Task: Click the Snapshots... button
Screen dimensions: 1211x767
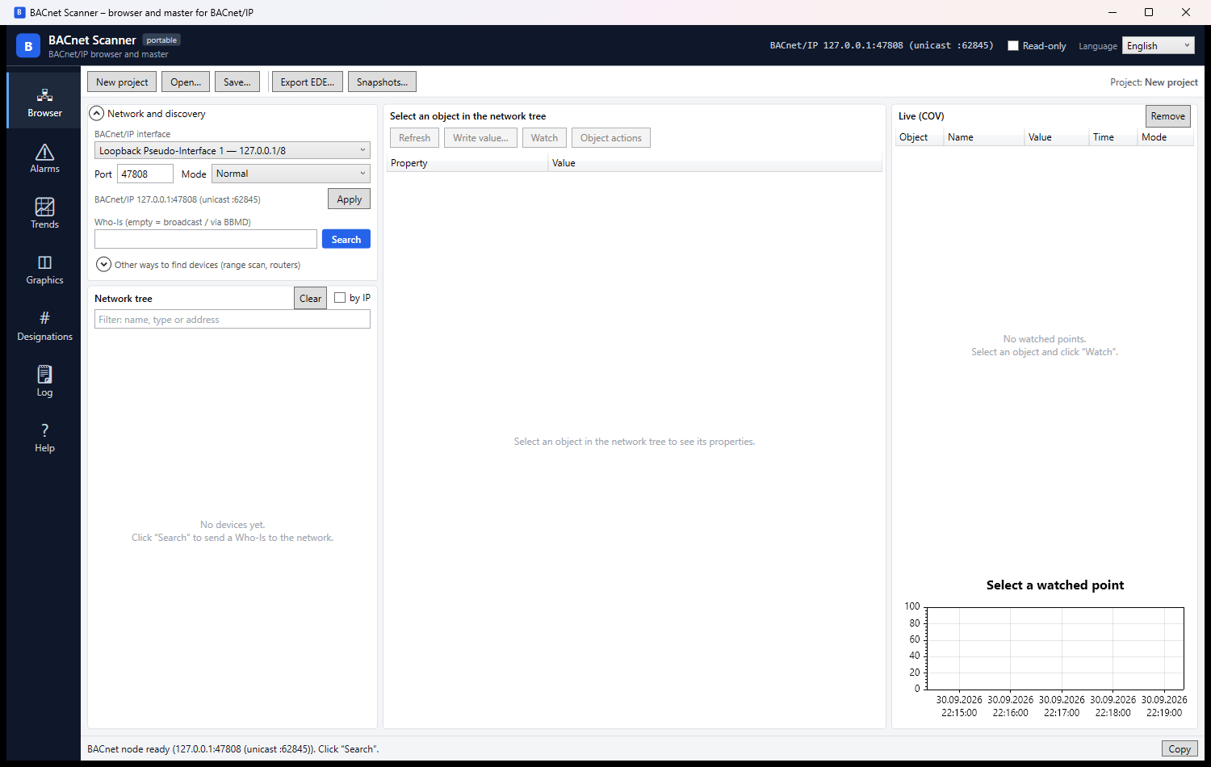Action: 383,82
